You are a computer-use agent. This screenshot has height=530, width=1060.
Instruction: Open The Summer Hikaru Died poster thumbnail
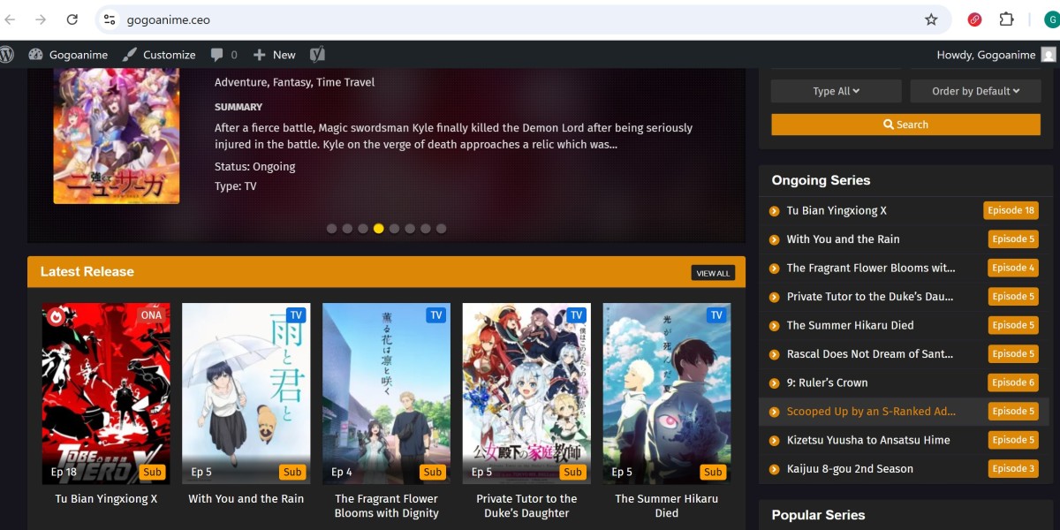[667, 394]
